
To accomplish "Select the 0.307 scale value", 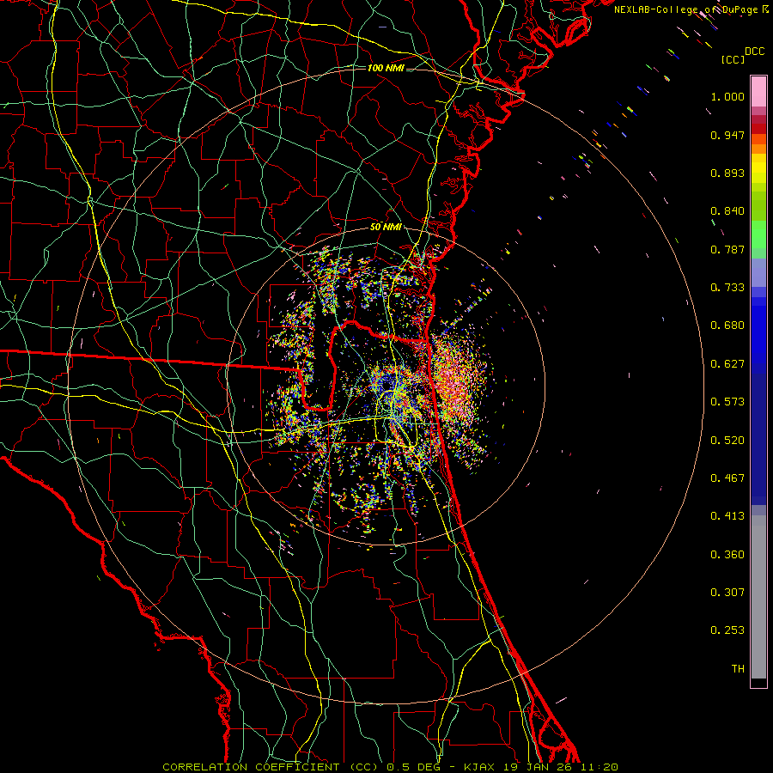I will click(727, 593).
